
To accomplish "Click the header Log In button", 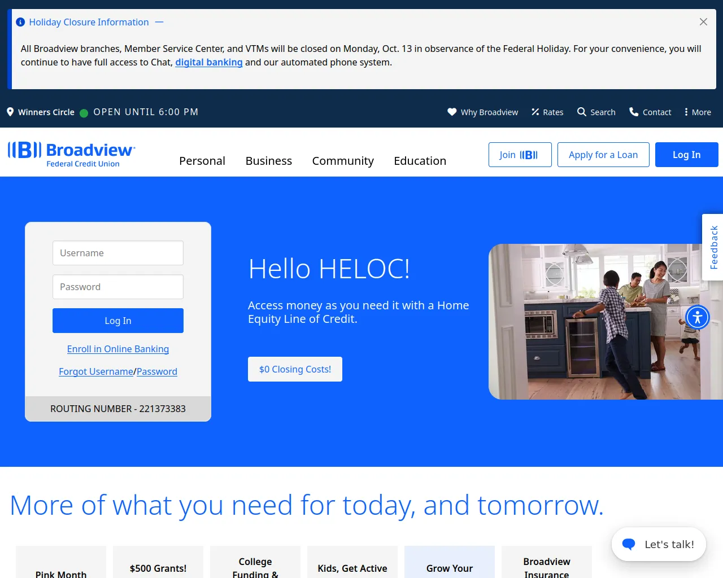I will tap(687, 155).
